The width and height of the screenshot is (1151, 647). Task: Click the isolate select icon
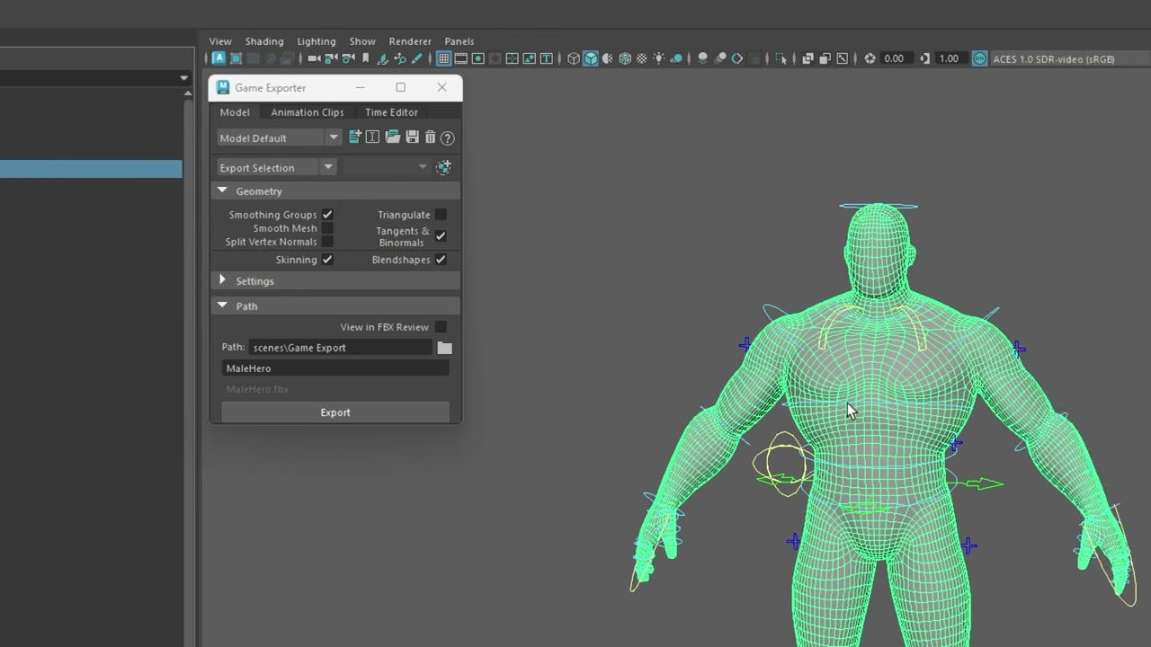[781, 58]
